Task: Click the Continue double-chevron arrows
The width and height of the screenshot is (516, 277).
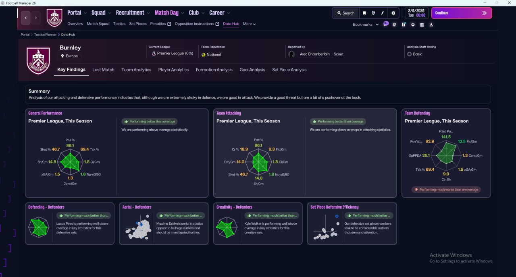Action: click(485, 13)
